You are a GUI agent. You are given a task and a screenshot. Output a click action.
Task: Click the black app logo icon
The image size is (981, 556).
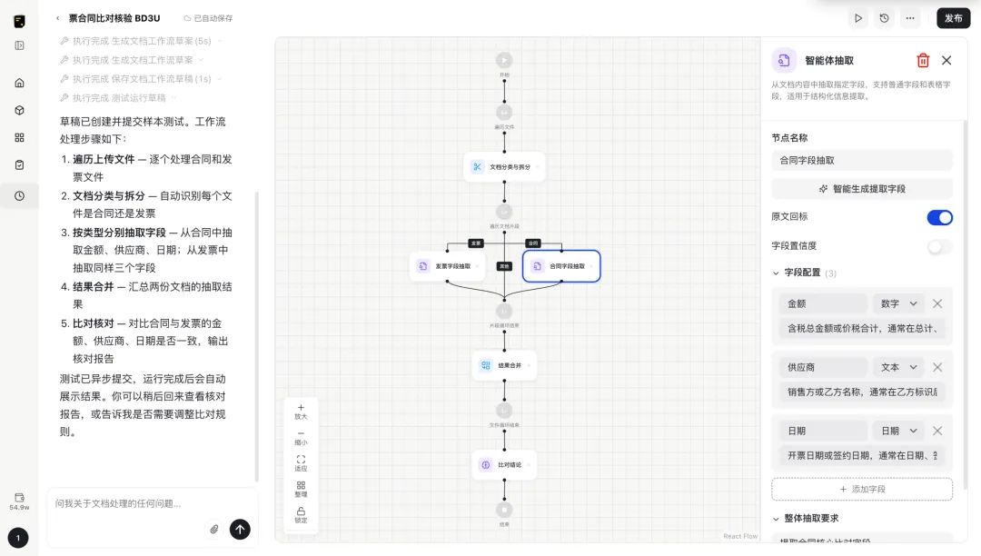click(19, 21)
